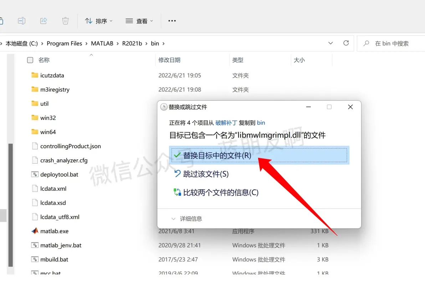Select controllingProduct.json file icon

[x=35, y=146]
